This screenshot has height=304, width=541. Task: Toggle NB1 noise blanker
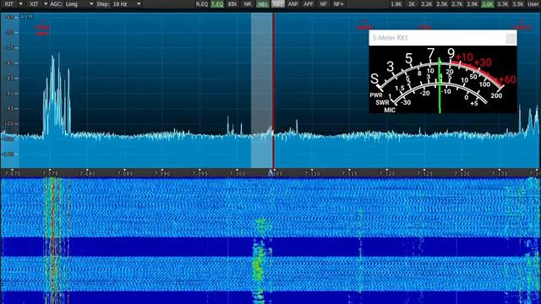(x=263, y=4)
